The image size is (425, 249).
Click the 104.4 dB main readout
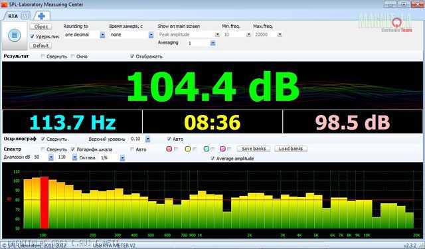point(213,86)
